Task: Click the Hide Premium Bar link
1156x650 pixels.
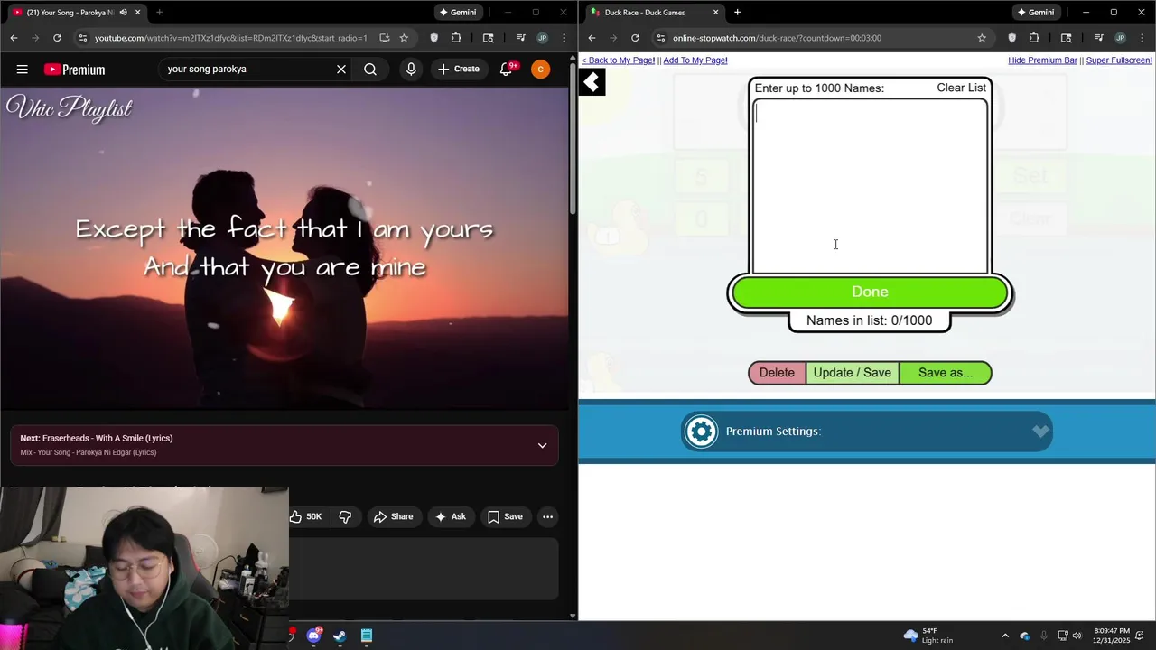Action: click(x=1042, y=60)
